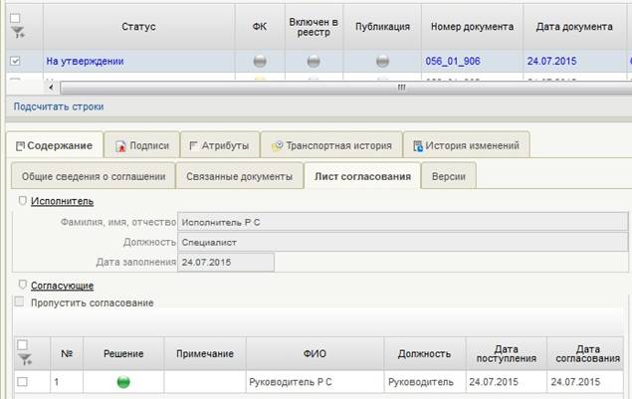Click the Подсчитать строки link
Screen dimensions: 632x399
tap(59, 106)
